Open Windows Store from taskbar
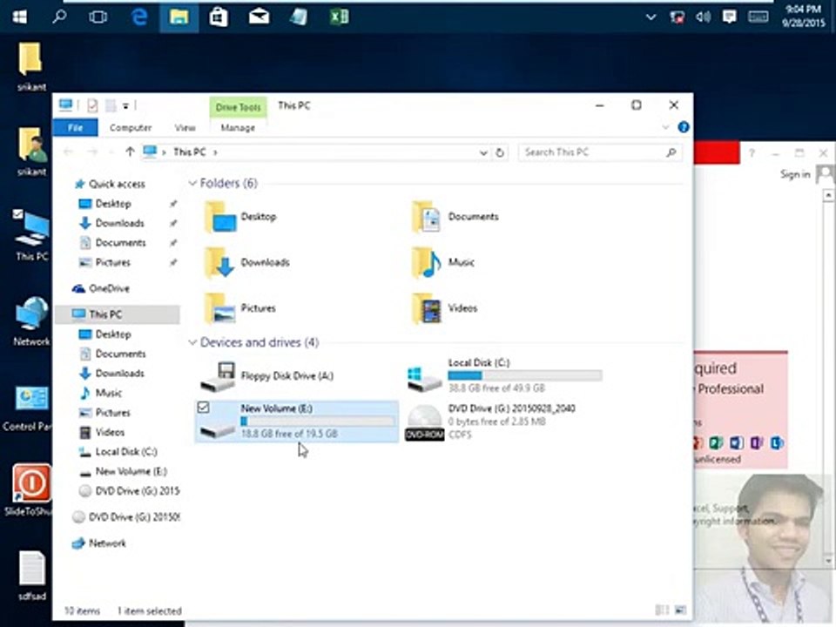Screen dimensions: 836x627 click(219, 17)
